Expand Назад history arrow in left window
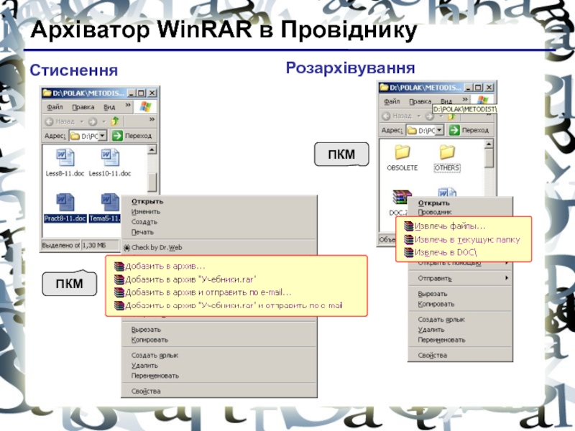This screenshot has width=575, height=431. pyautogui.click(x=82, y=121)
